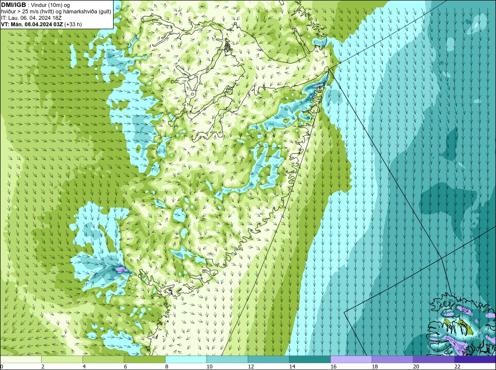Screen dimensions: 496x370
Task: Click the 2-4 m/s light green legend swatch
Action: point(62,359)
